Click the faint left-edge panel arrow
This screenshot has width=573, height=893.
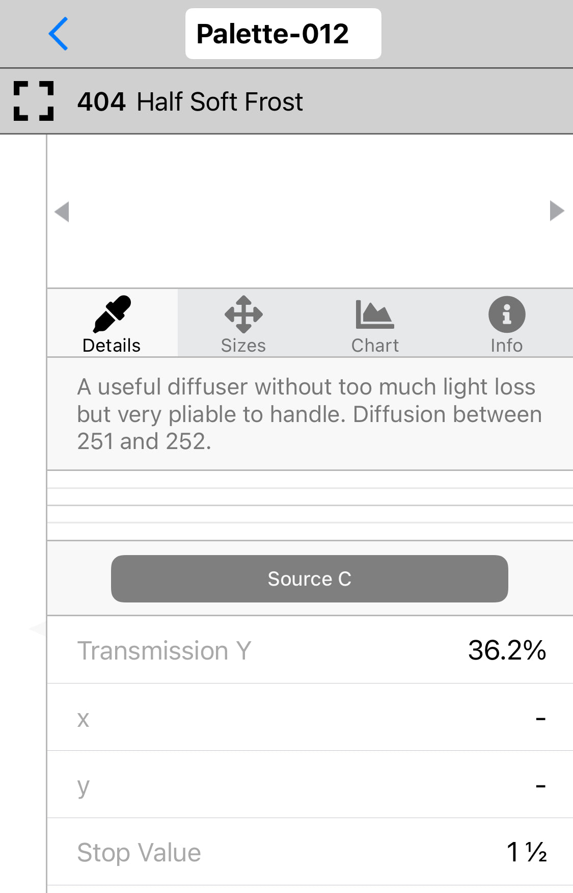pos(38,628)
